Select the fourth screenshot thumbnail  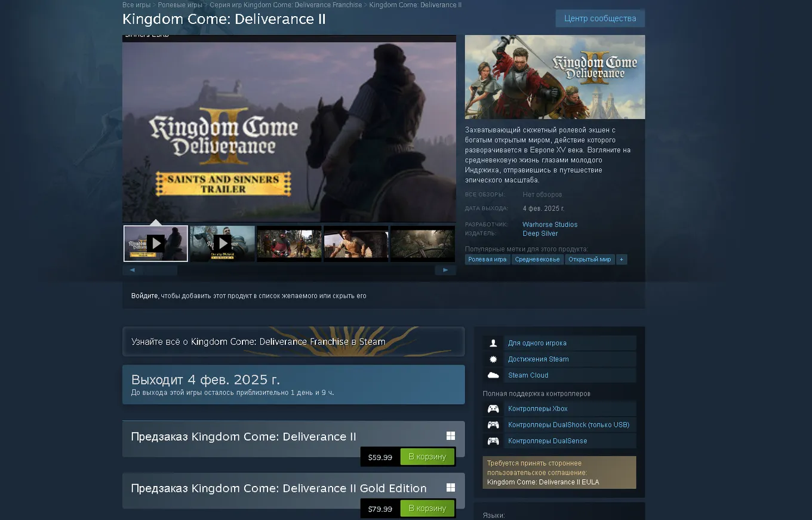tap(356, 243)
